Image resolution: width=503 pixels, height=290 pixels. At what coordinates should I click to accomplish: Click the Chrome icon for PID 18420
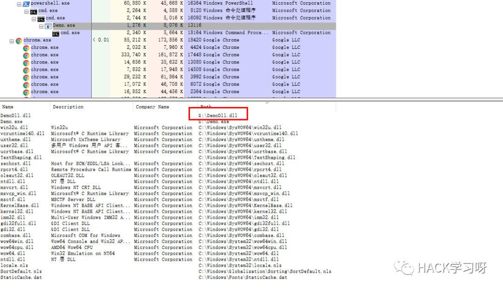[x=19, y=40]
